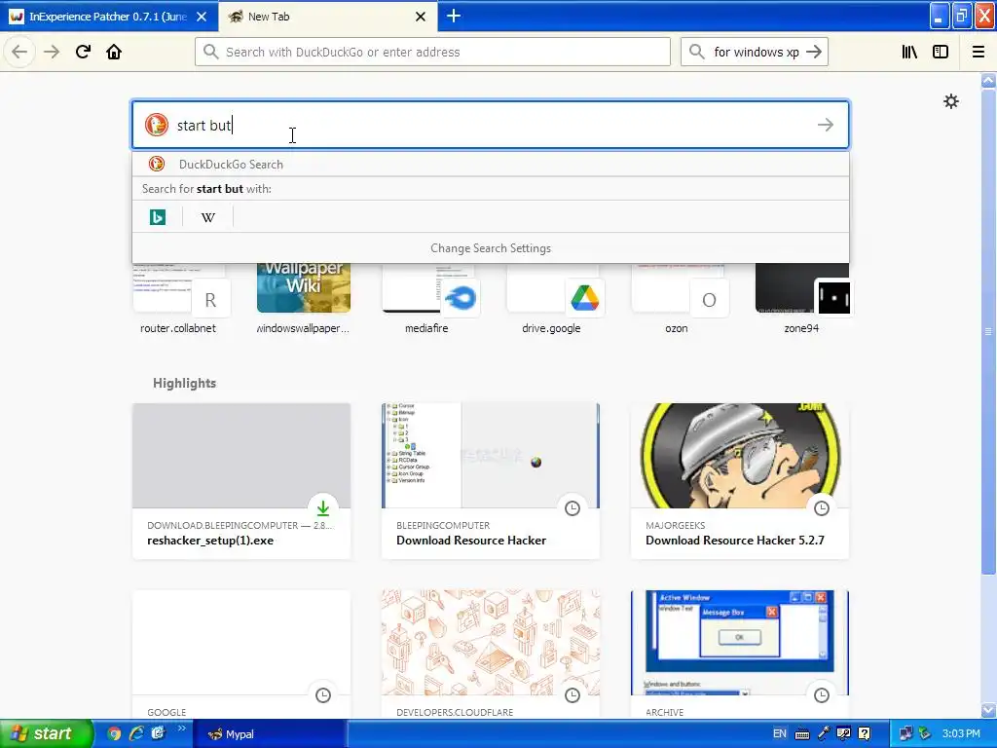This screenshot has height=748, width=997.
Task: Reload the current page
Action: pos(83,52)
